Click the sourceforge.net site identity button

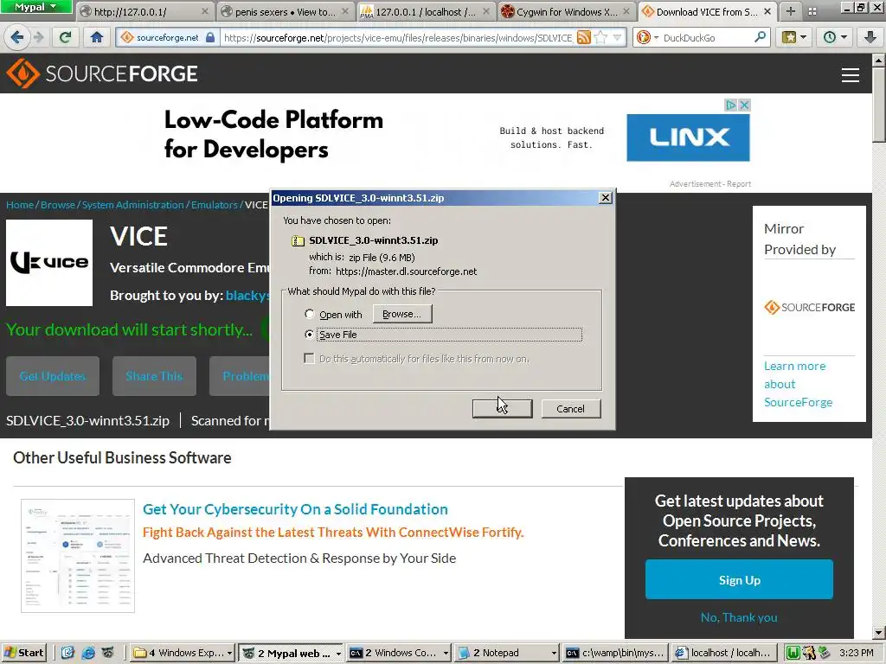pos(168,38)
